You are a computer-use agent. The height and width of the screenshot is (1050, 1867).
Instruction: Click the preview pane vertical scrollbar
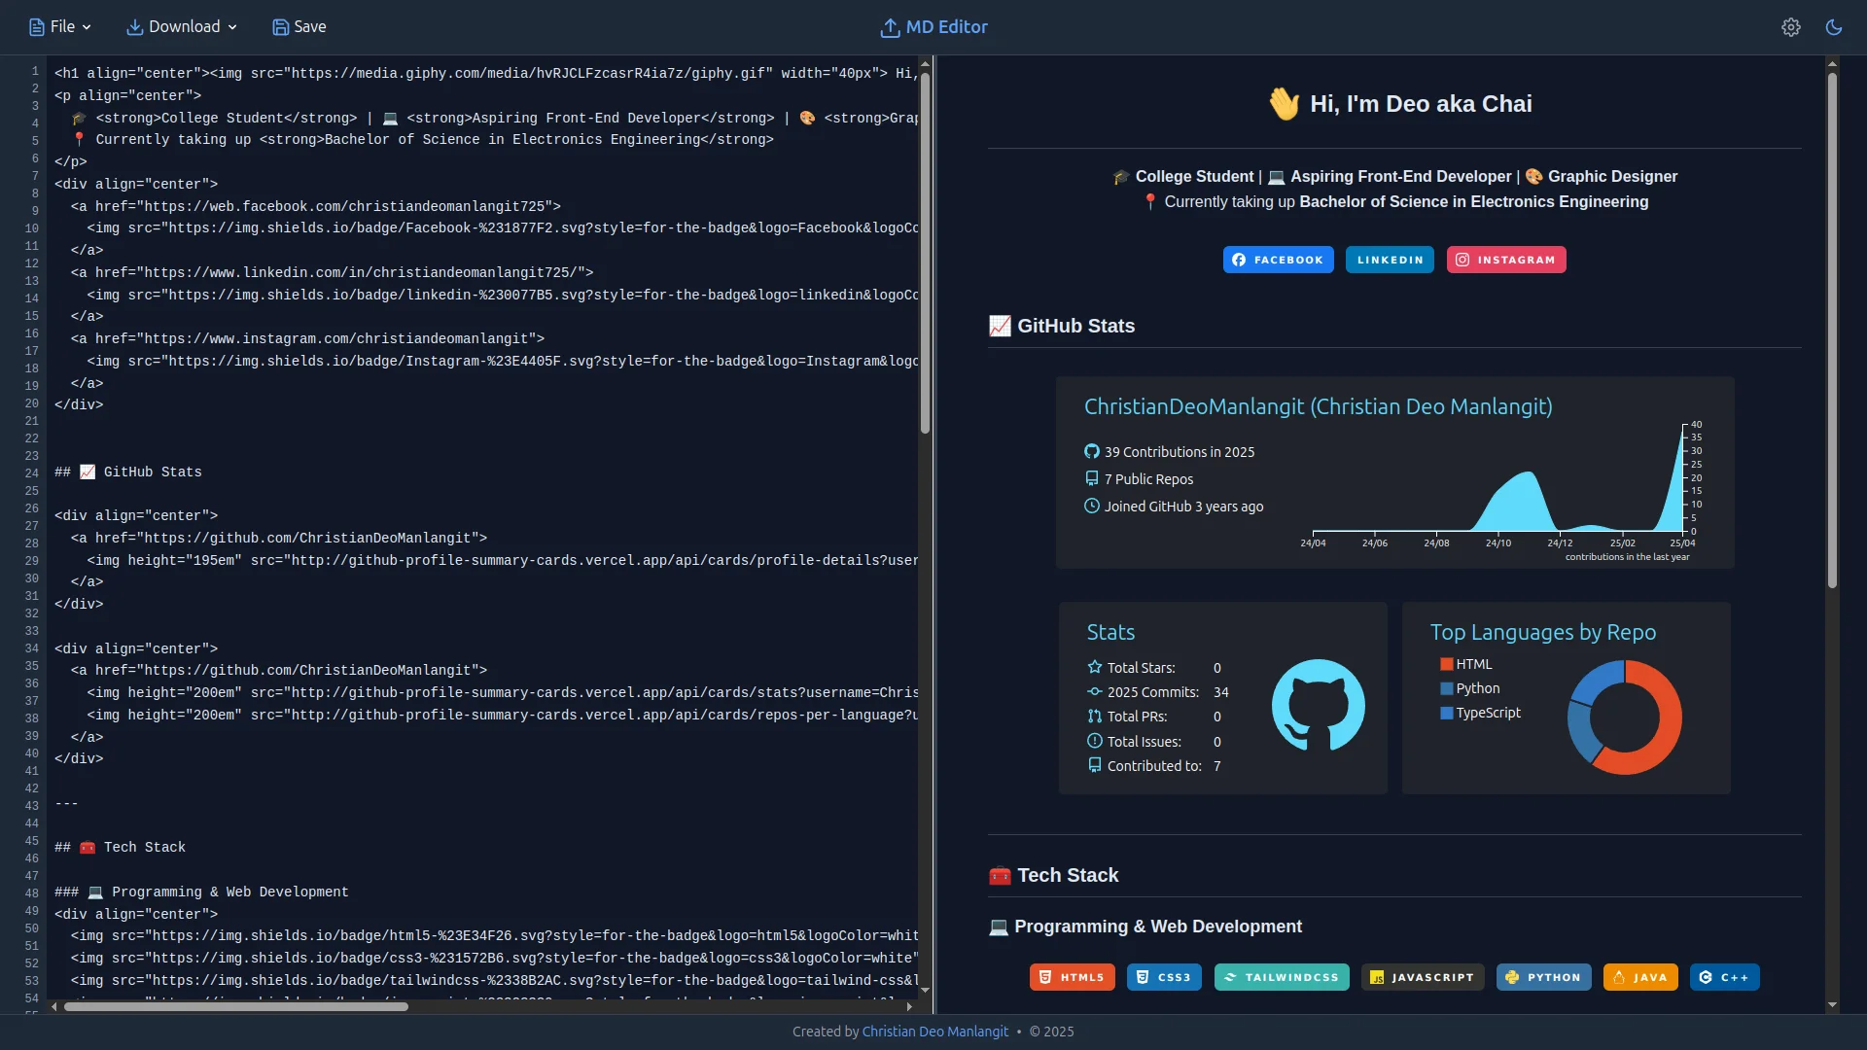coord(1832,331)
